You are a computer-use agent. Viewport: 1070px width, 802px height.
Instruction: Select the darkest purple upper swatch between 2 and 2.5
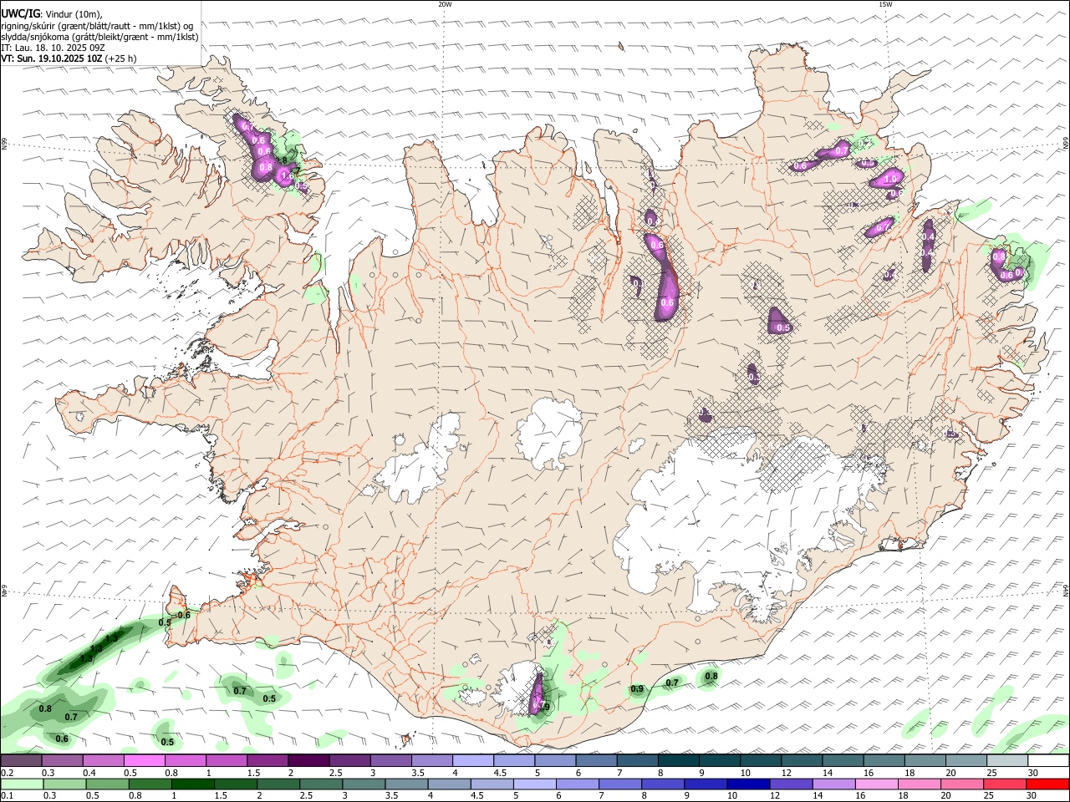308,760
